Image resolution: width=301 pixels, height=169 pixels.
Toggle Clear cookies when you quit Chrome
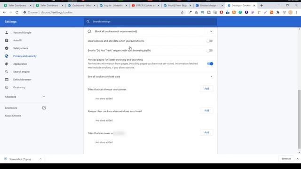tap(210, 41)
